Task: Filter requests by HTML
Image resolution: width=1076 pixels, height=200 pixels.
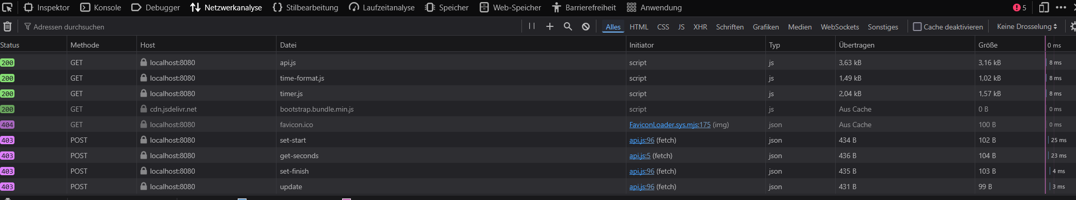Action: coord(639,27)
